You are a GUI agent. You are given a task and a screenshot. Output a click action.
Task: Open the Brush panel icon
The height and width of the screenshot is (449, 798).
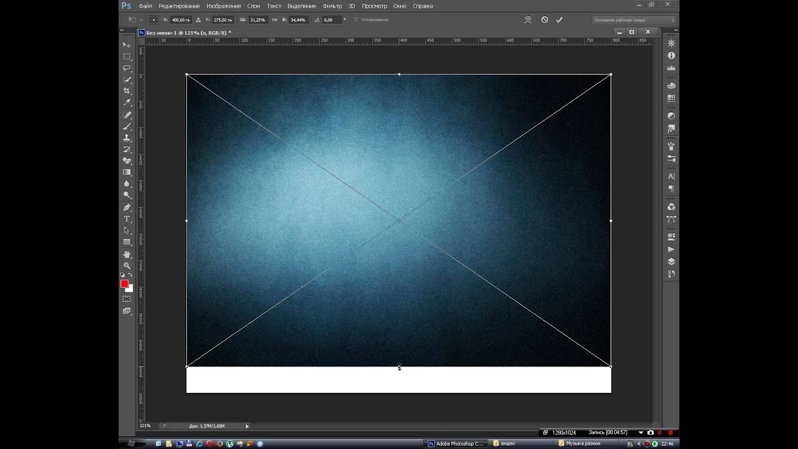coord(671,146)
